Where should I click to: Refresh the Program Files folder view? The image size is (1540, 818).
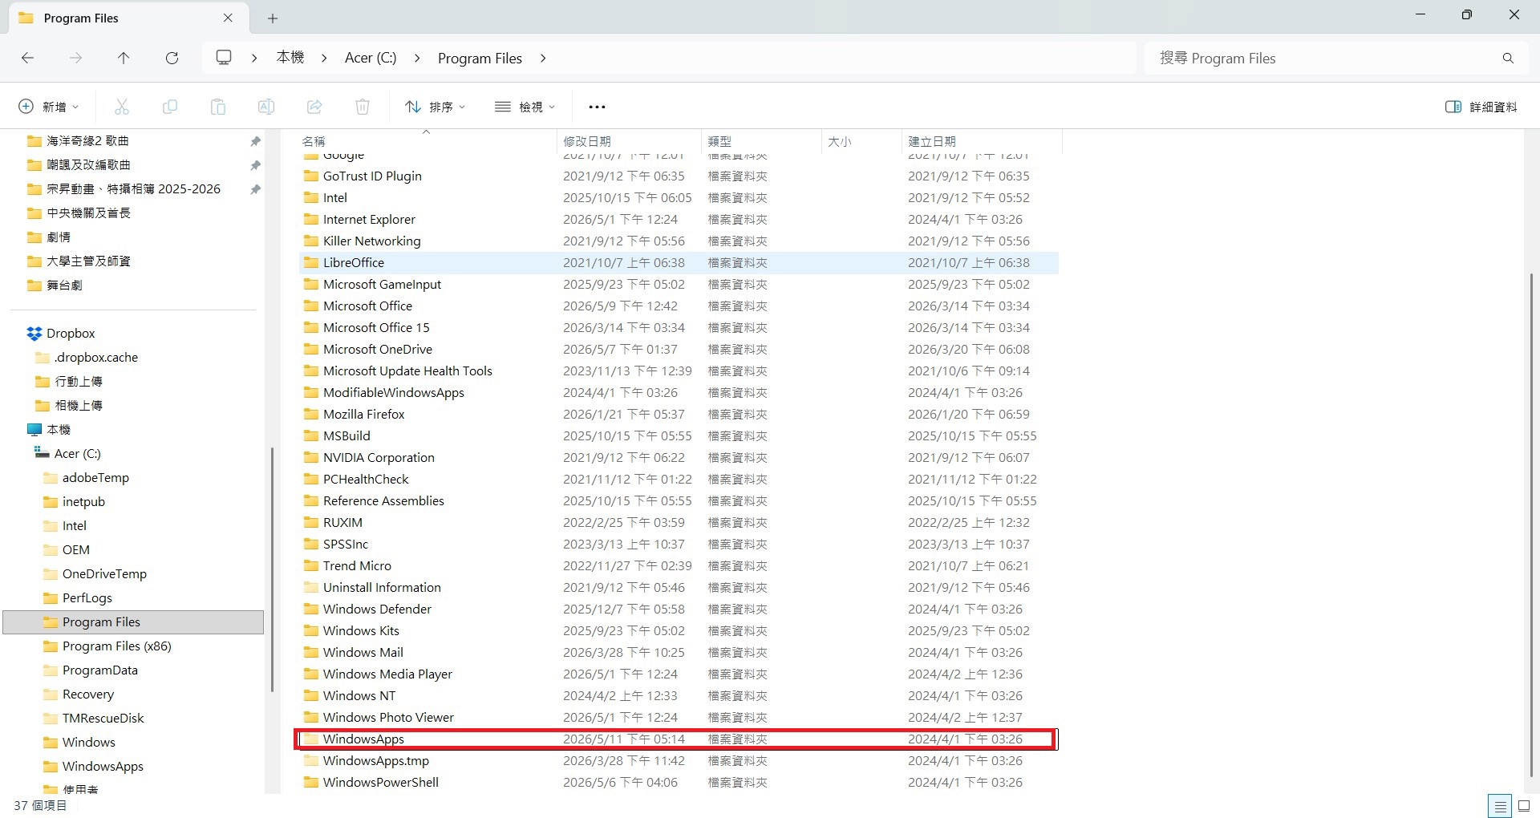(x=172, y=58)
